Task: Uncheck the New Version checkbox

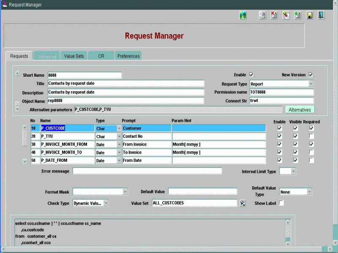Action: point(311,75)
